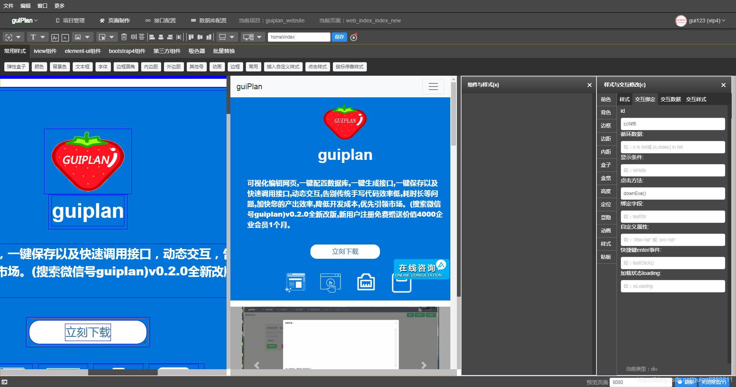Click the align vertical middle icon

point(200,37)
